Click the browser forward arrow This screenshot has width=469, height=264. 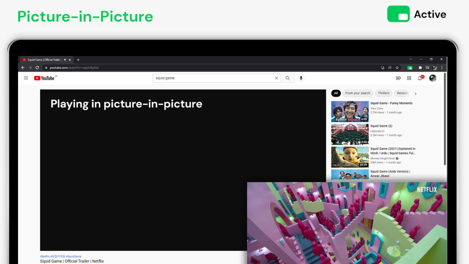tap(30, 68)
